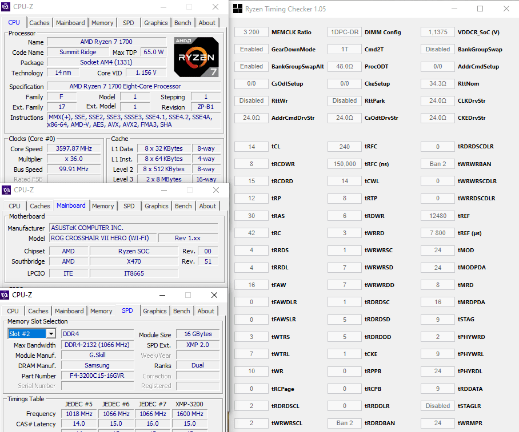Go to Caches tab in the SPD CPU-Z window

point(38,311)
